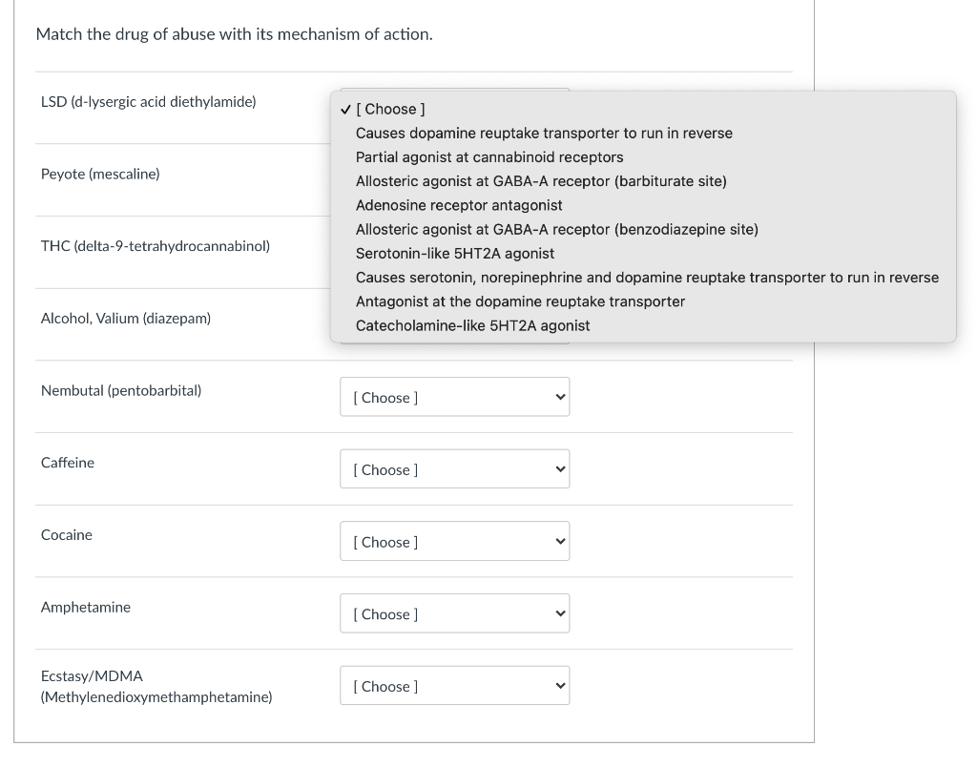Select 'Causes dopamine reuptake transporter to run in reverse'
This screenshot has width=977, height=767.
[x=544, y=134]
